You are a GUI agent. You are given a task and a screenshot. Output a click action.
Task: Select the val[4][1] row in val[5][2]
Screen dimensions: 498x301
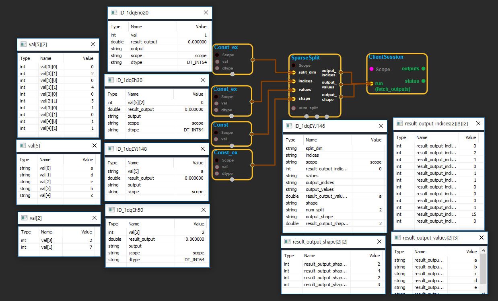click(x=57, y=128)
